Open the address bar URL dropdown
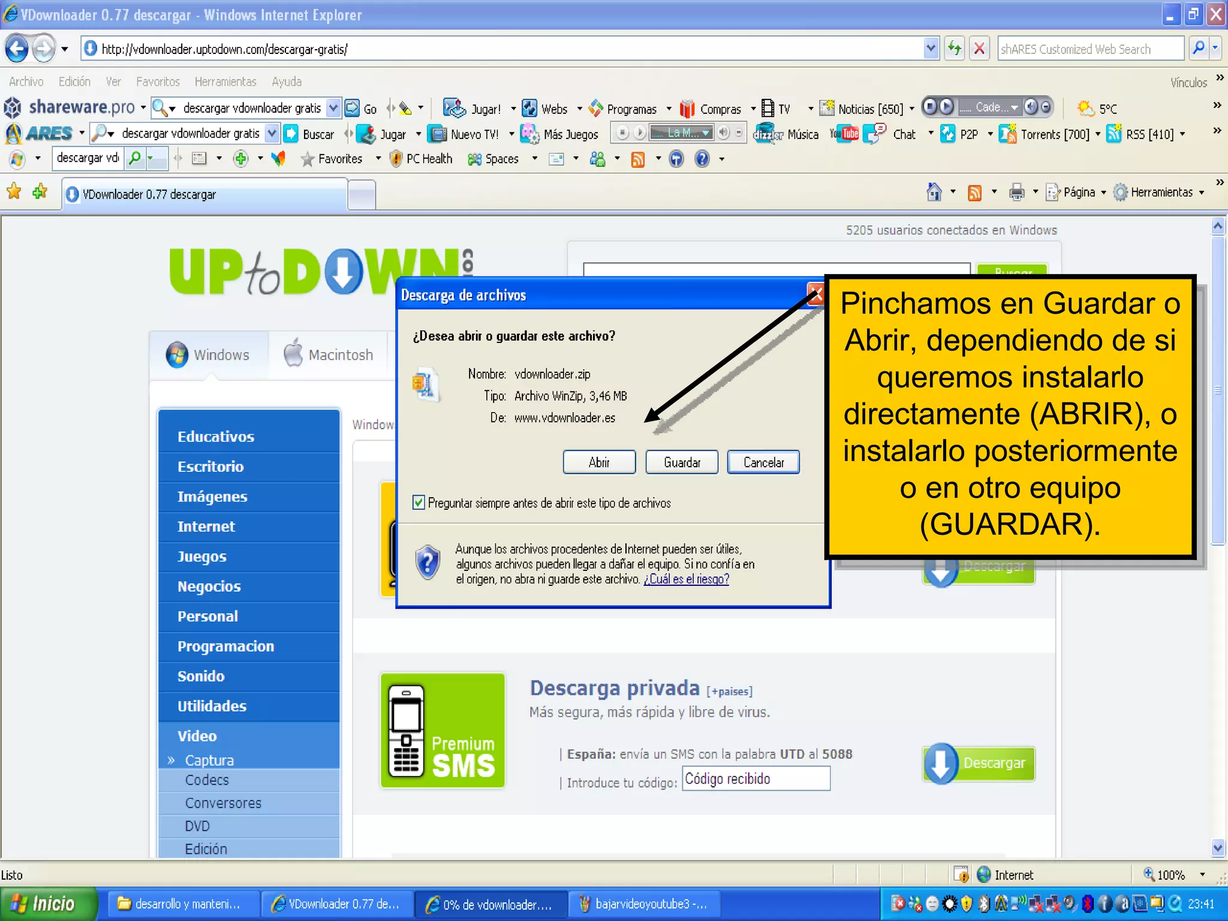Screen dimensions: 1228x921 point(931,49)
